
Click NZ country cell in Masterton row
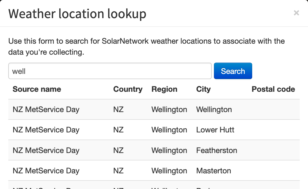[x=118, y=171]
